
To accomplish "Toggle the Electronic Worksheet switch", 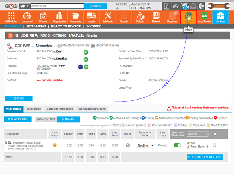I will 177,145.
